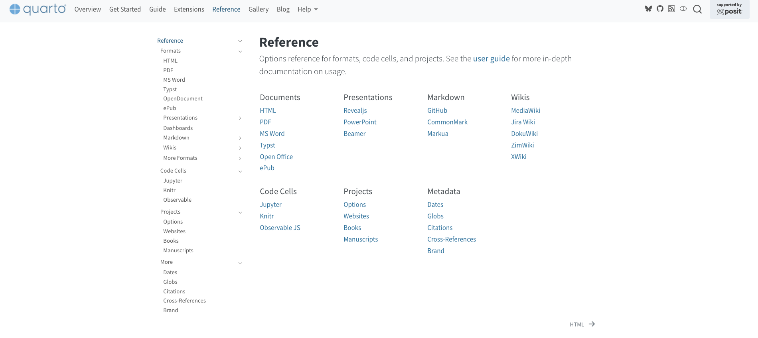Screen dimensions: 758x338
Task: Open the Help dropdown menu
Action: click(307, 9)
